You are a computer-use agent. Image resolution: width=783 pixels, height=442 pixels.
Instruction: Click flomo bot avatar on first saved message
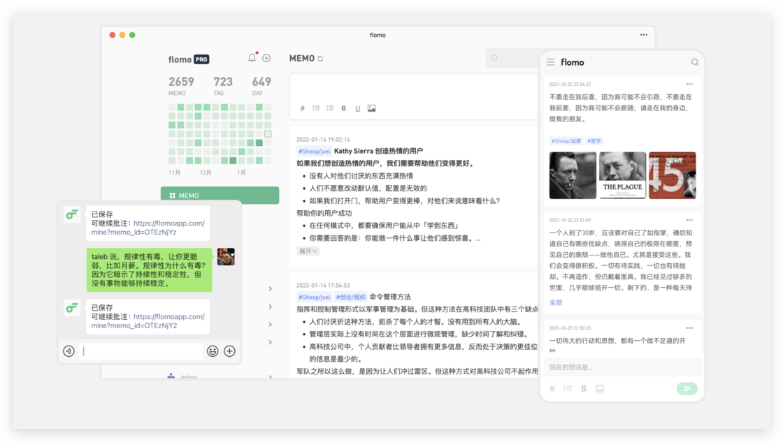tap(73, 214)
